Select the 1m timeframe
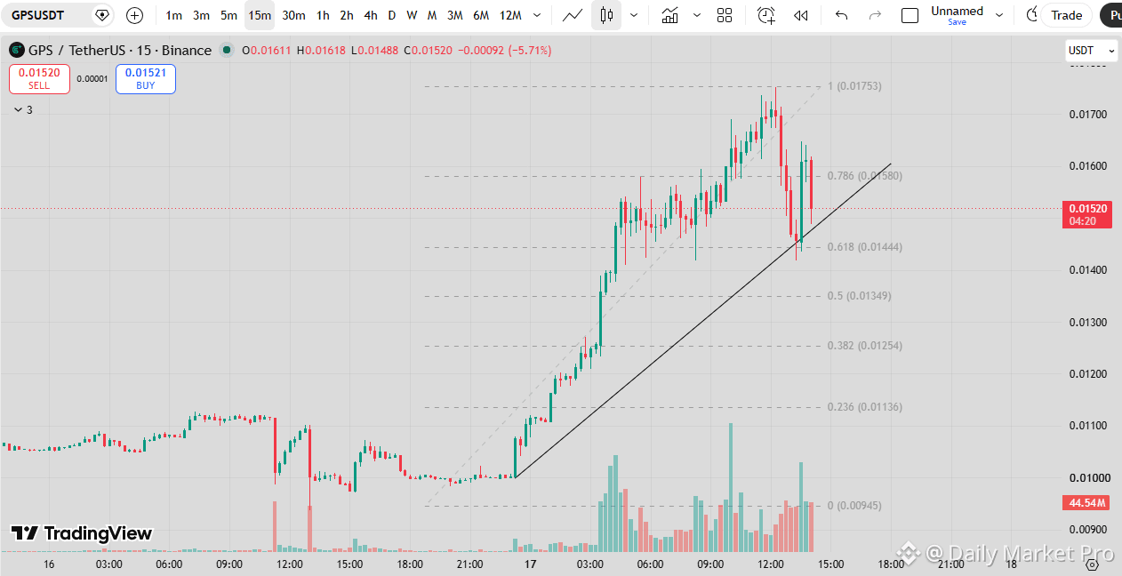Viewport: 1122px width, 576px height. [x=174, y=15]
